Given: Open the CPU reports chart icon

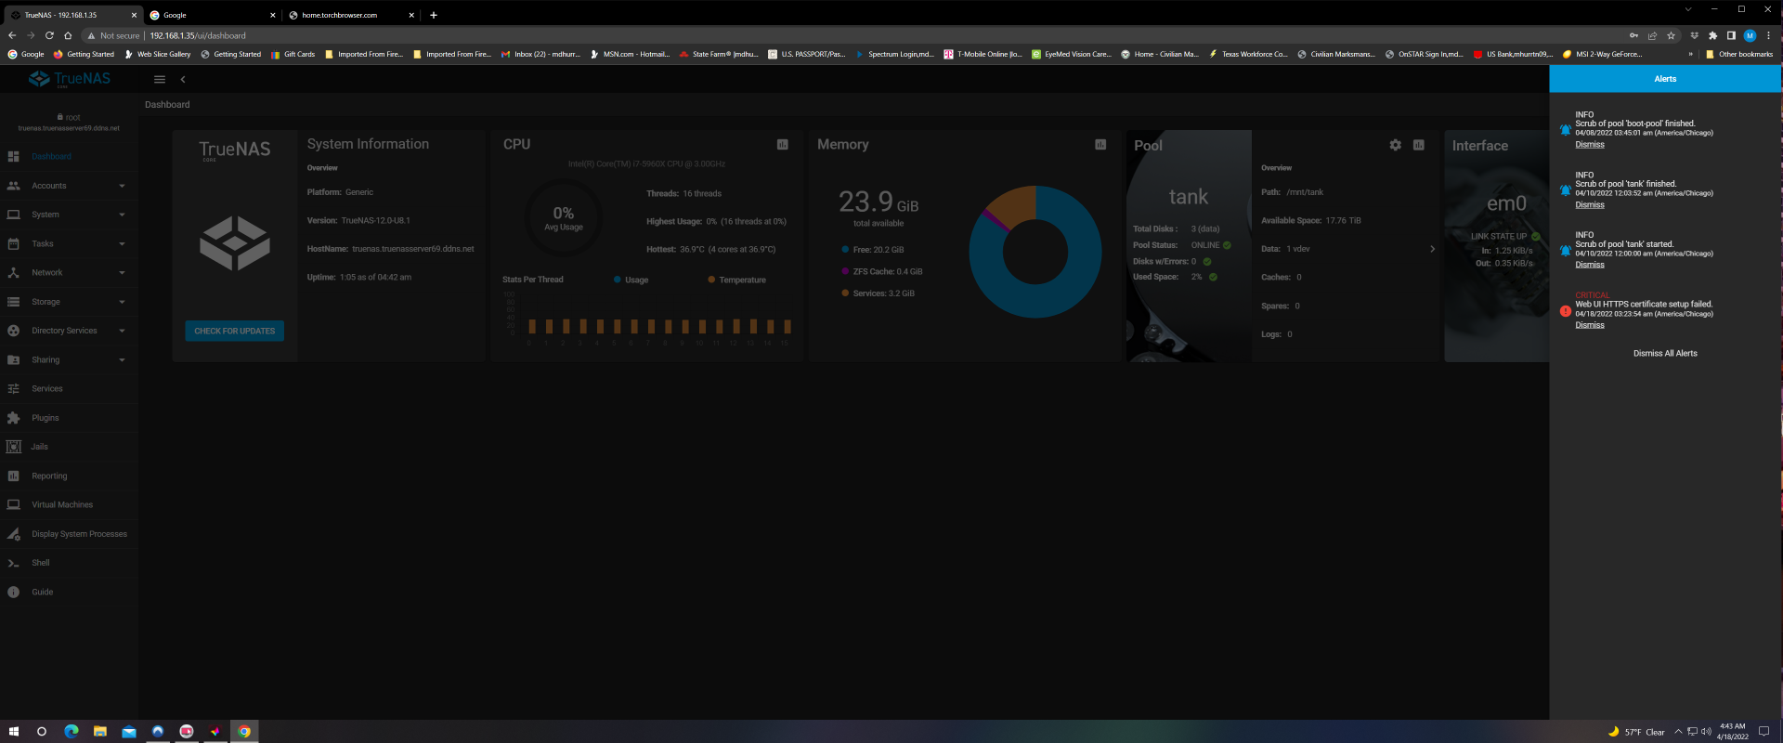Looking at the screenshot, I should [782, 145].
